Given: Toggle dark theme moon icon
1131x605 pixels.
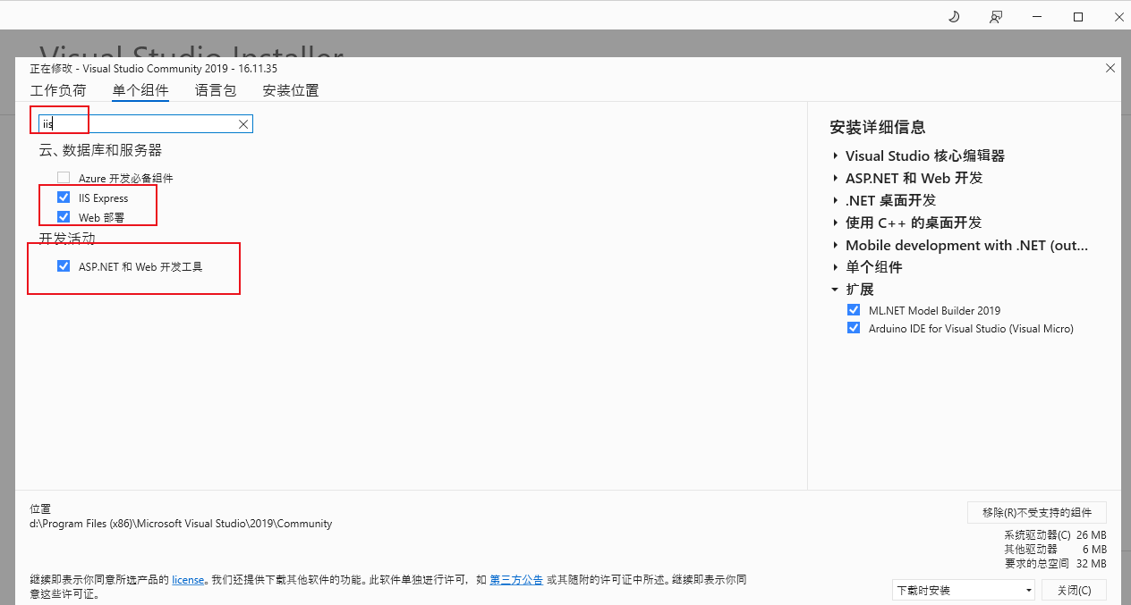Looking at the screenshot, I should tap(954, 16).
